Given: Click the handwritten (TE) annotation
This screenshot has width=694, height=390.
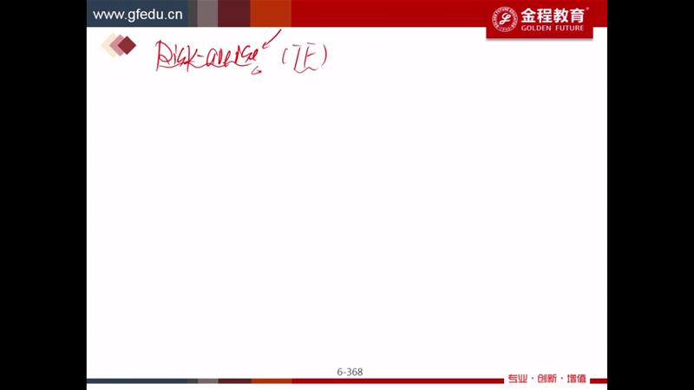Looking at the screenshot, I should click(x=304, y=58).
